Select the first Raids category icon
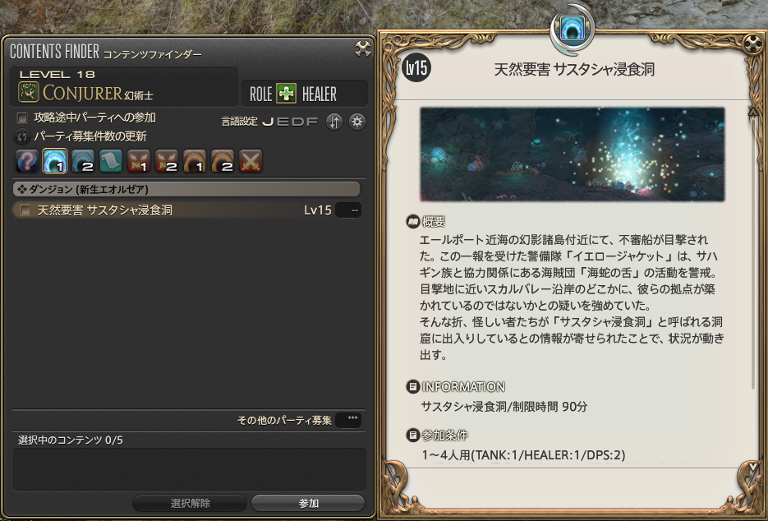The height and width of the screenshot is (521, 768). tap(195, 161)
